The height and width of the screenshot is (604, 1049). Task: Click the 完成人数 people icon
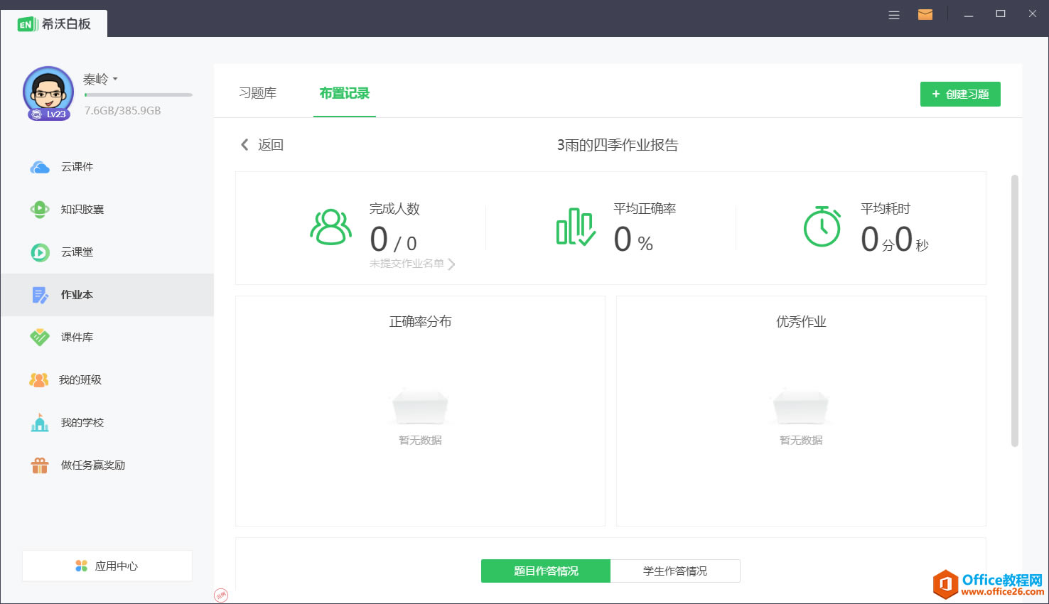coord(330,227)
